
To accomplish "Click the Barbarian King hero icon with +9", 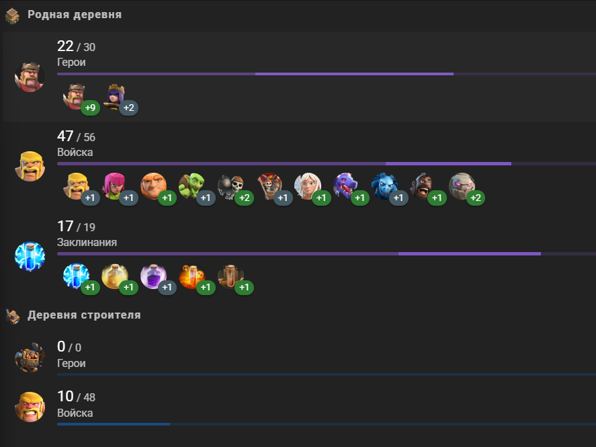I will (x=76, y=97).
